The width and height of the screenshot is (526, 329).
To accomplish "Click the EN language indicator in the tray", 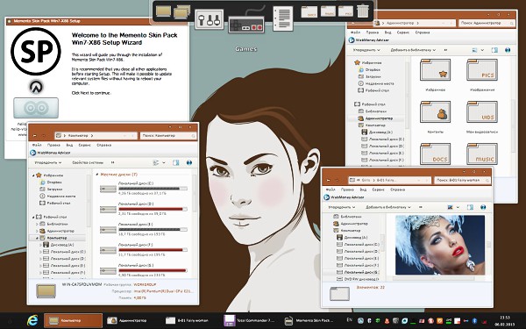I will (x=349, y=320).
